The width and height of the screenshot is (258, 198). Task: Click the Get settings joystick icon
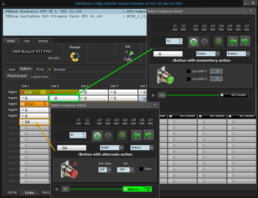[128, 56]
